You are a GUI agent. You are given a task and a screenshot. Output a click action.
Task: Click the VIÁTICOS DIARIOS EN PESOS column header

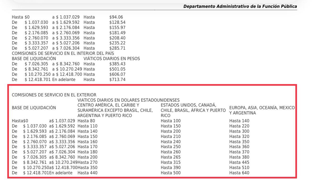(x=112, y=59)
